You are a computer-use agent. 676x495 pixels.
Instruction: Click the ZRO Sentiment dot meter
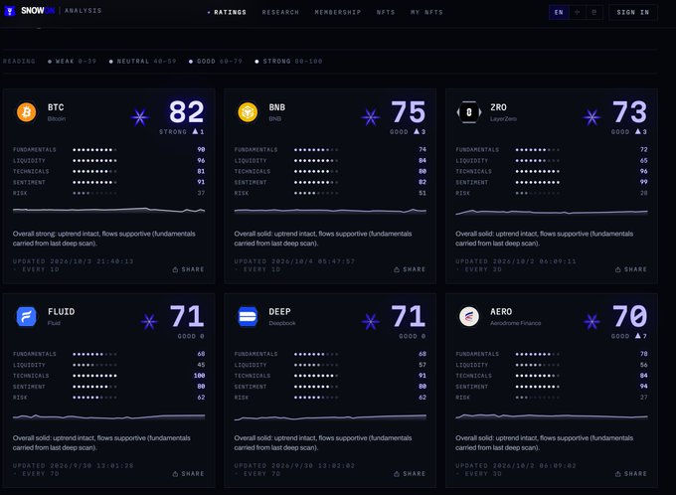pyautogui.click(x=538, y=182)
